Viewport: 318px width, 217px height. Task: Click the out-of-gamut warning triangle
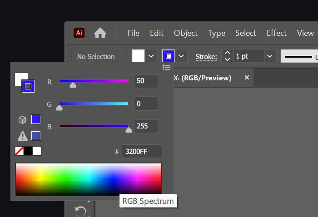23,136
